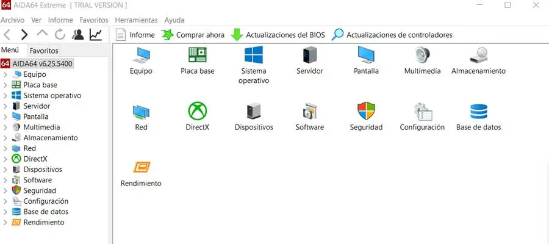This screenshot has width=549, height=244.
Task: Expand the Seguridad tree node
Action: pos(5,190)
